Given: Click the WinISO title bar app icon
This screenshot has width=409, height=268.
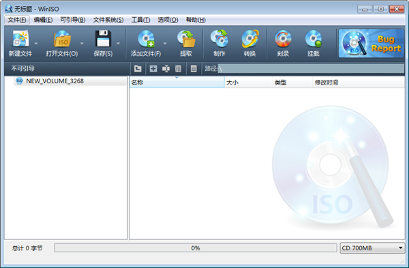Looking at the screenshot, I should coord(9,9).
